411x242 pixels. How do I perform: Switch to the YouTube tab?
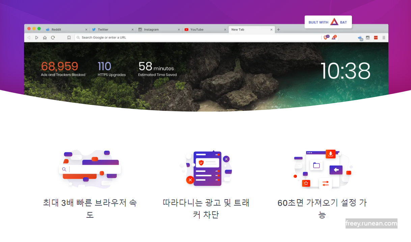tap(197, 29)
